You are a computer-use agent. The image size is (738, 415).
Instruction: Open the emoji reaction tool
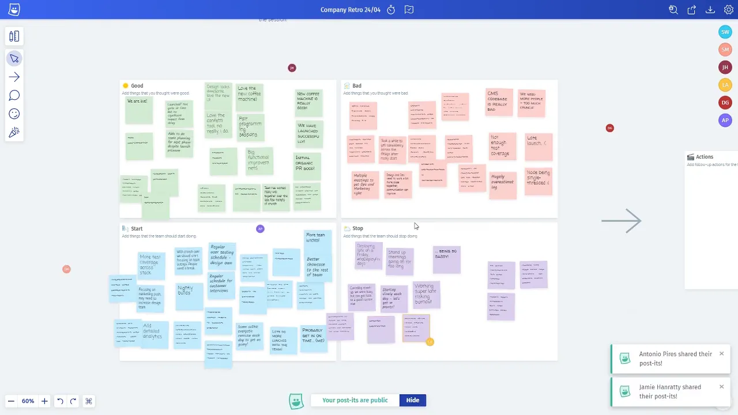coord(14,114)
